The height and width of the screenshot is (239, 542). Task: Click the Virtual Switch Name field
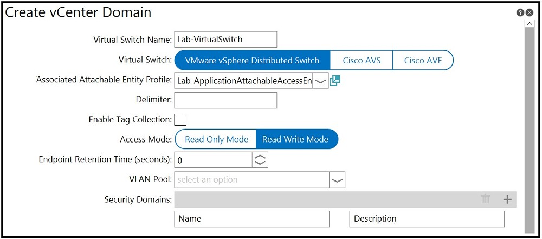[225, 40]
